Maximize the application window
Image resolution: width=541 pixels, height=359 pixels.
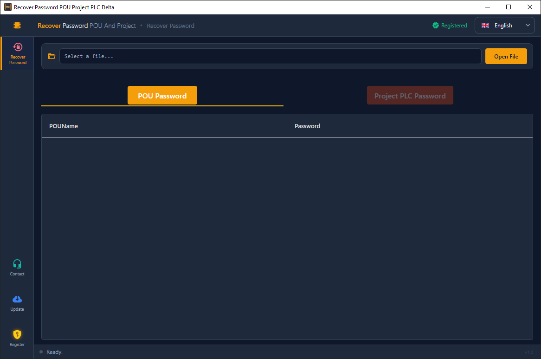[x=509, y=7]
